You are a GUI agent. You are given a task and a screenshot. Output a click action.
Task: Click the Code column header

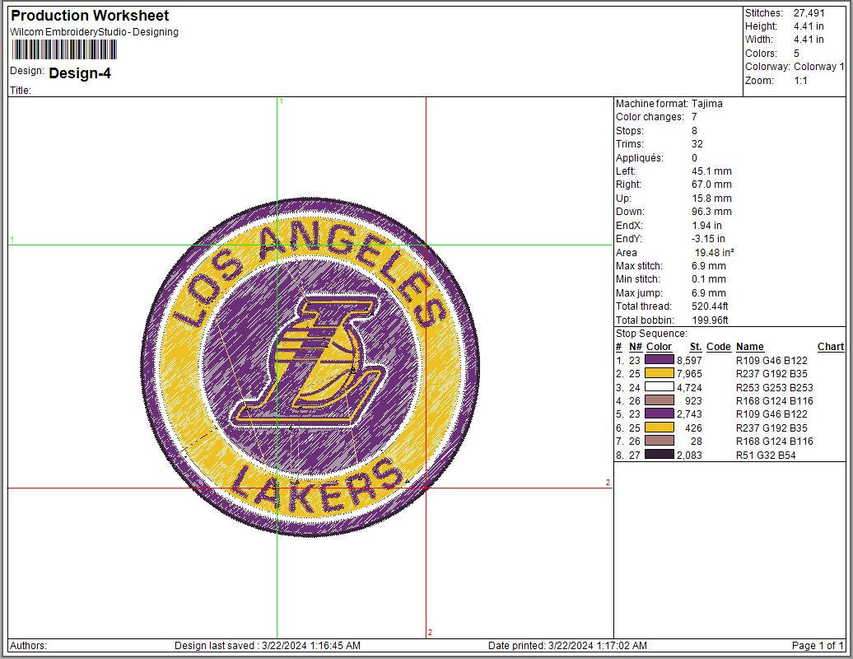(717, 347)
